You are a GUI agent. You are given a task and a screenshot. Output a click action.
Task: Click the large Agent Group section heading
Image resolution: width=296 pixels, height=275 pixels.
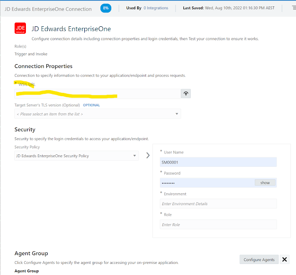pos(31,253)
